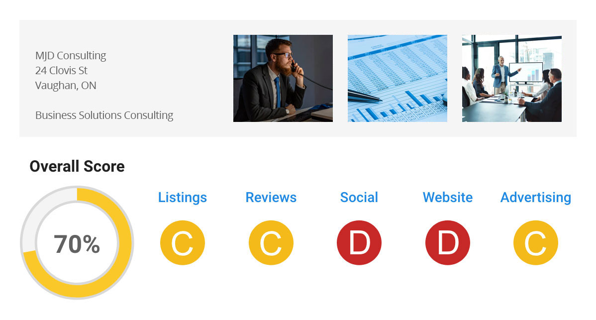Open the spreadsheet and chart photo
The image size is (596, 320).
point(397,78)
